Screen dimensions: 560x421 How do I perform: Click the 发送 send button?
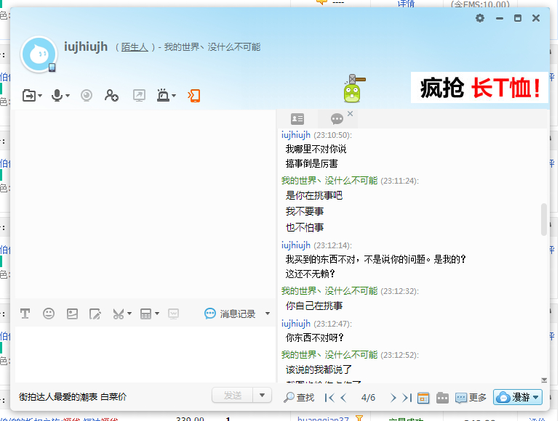pos(233,396)
